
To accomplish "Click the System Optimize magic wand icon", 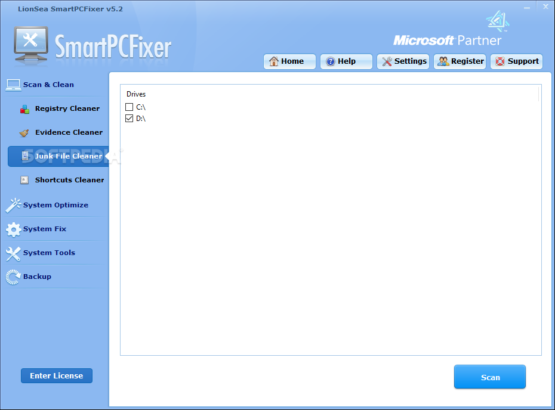I will tap(14, 206).
